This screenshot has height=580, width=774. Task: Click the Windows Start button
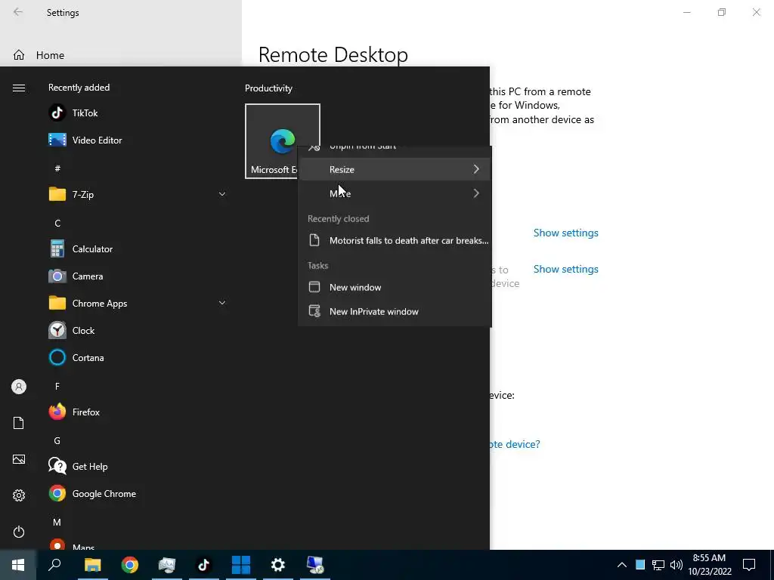point(18,565)
